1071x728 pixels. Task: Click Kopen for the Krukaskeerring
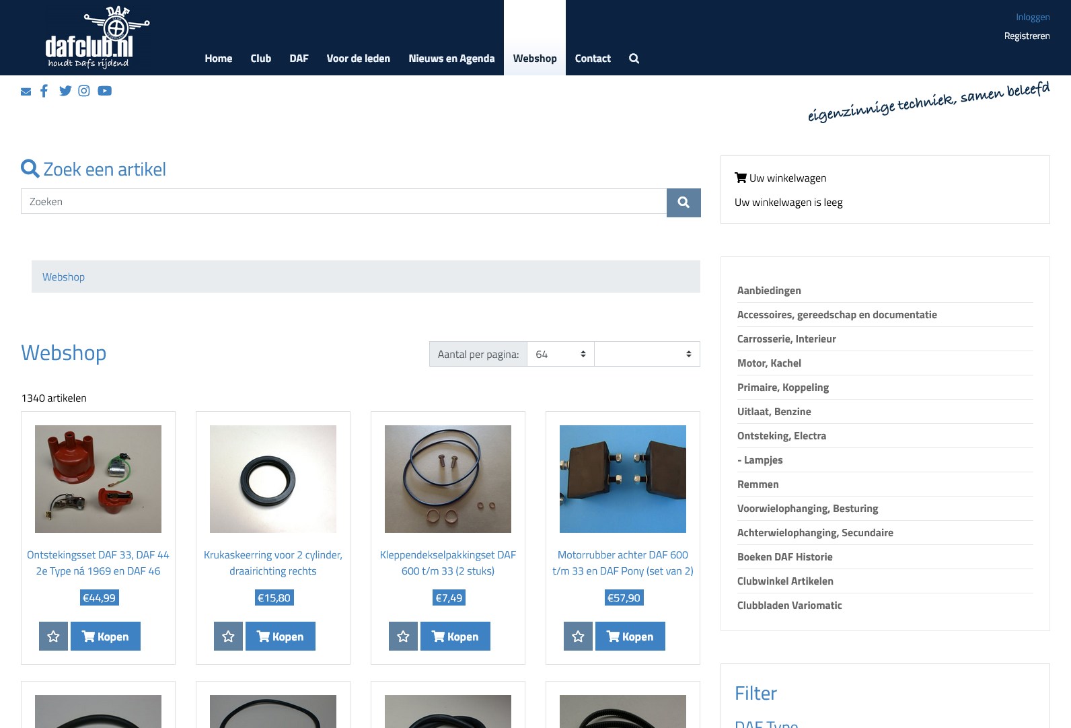(281, 636)
